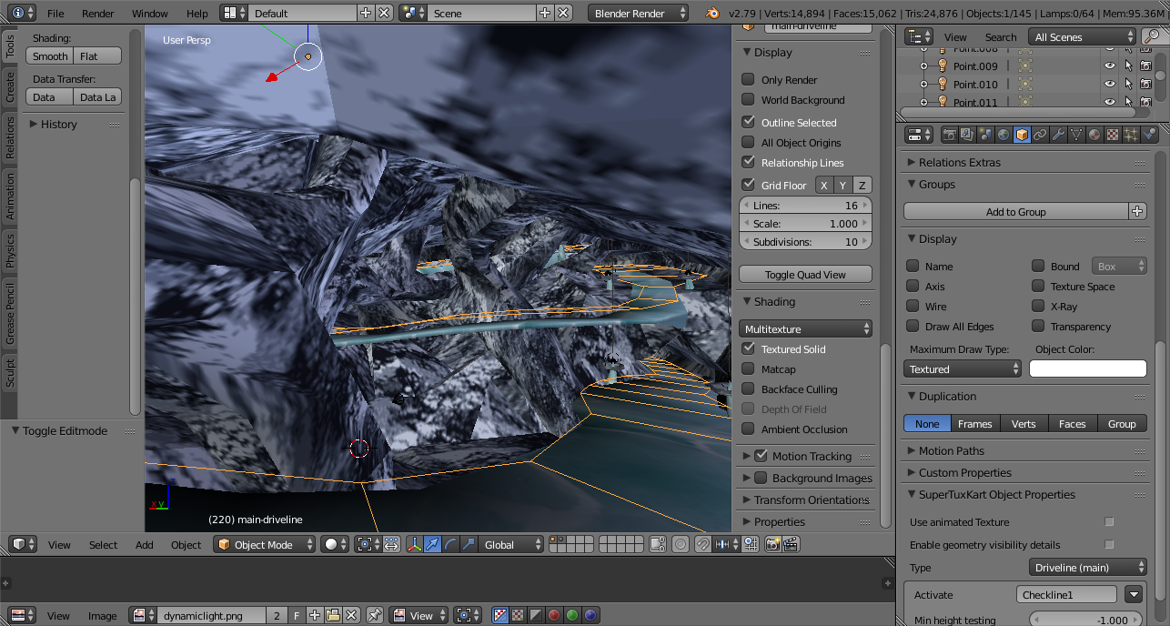This screenshot has width=1170, height=626.
Task: Pin the image in the image editor
Action: tap(374, 616)
